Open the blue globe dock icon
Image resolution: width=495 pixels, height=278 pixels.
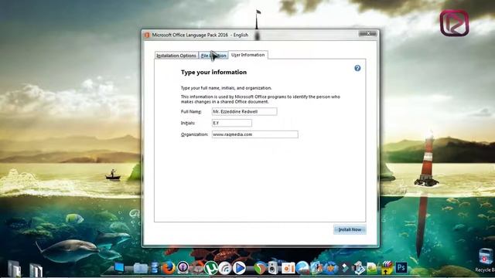pos(302,268)
